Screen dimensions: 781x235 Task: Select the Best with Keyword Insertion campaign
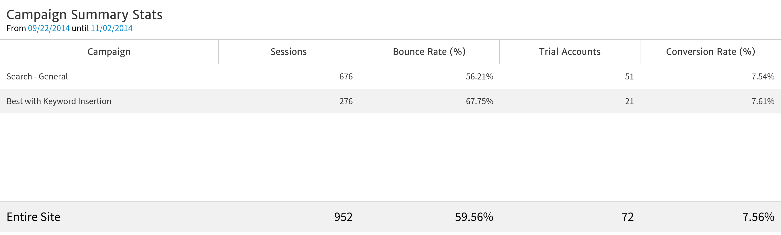tap(59, 101)
